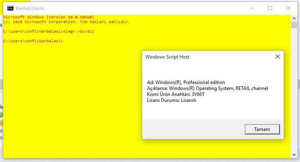Click the console scrollbar up arrow

point(294,18)
